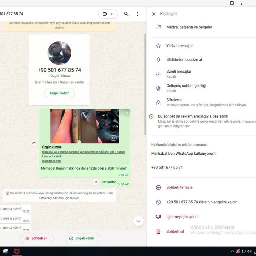Click the clear chat minus-circle icon
Screen dimensions: 256x256
pyautogui.click(x=158, y=187)
